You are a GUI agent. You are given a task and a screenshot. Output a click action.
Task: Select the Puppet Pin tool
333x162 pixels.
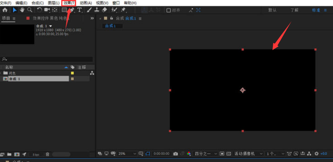point(123,10)
